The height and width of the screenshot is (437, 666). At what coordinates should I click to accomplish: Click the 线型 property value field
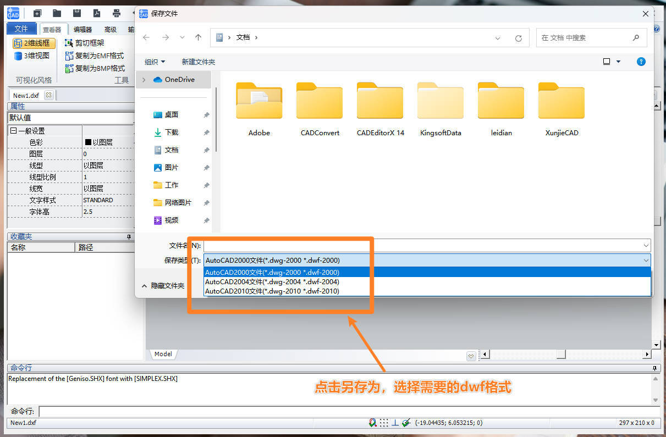point(108,165)
